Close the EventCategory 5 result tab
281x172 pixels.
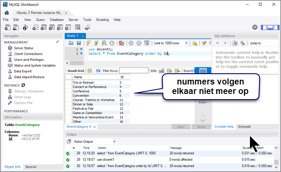(x=94, y=127)
